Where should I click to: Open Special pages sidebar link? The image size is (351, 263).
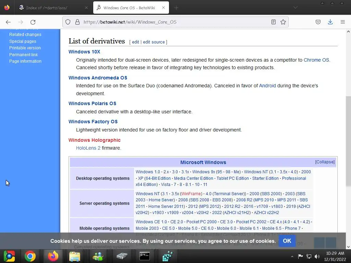[x=23, y=41]
